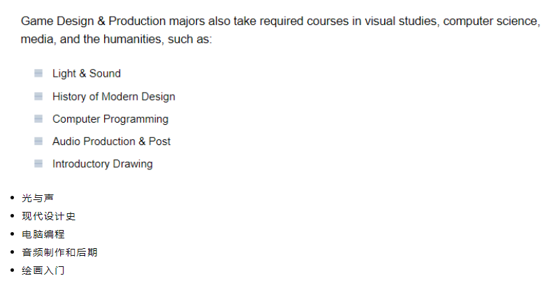Click the round bullet before 光与声
This screenshot has height=299, width=549.
pos(13,198)
